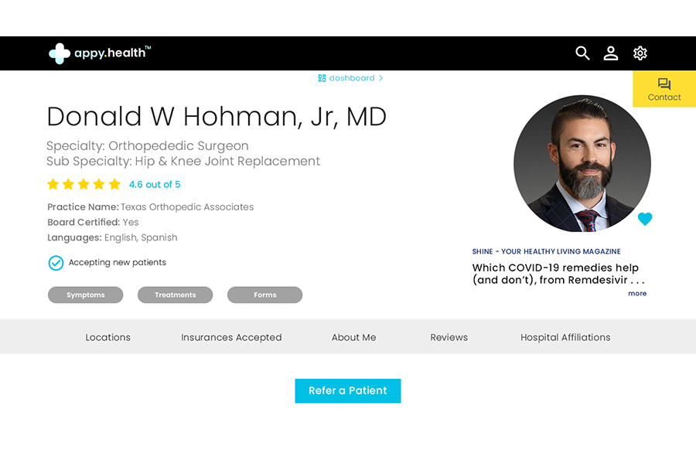Click the Refer a Patient button
696x464 pixels.
[x=348, y=391]
